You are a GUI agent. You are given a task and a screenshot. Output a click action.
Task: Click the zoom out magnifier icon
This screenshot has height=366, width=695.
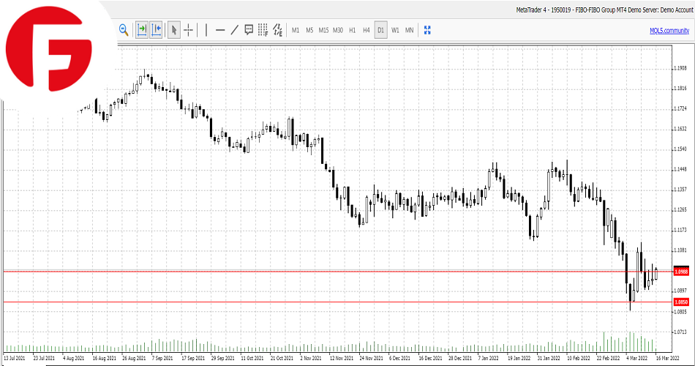[x=124, y=30]
